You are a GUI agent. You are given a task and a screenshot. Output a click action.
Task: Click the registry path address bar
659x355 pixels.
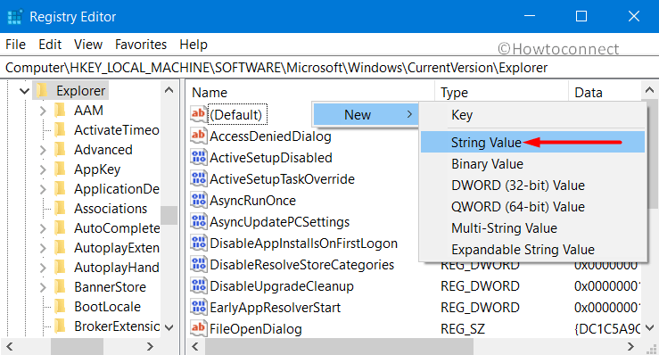click(330, 68)
